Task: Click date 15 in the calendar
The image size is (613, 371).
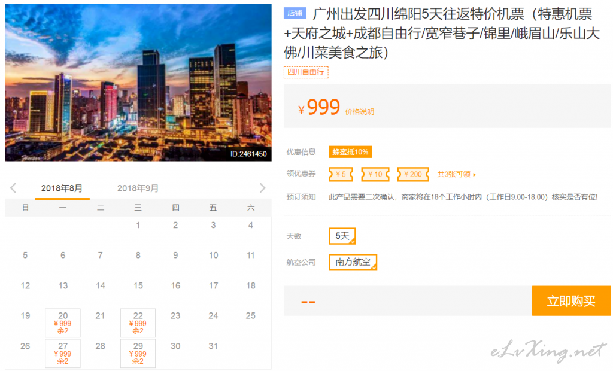Action: pyautogui.click(x=138, y=286)
